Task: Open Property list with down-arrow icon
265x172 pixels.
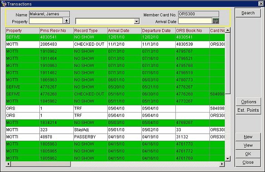Action: 67,21
